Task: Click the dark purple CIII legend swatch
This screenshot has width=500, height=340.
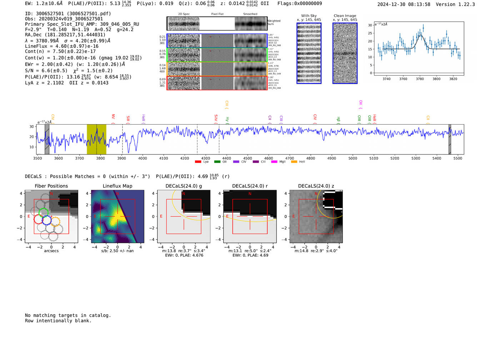Action: click(x=255, y=162)
